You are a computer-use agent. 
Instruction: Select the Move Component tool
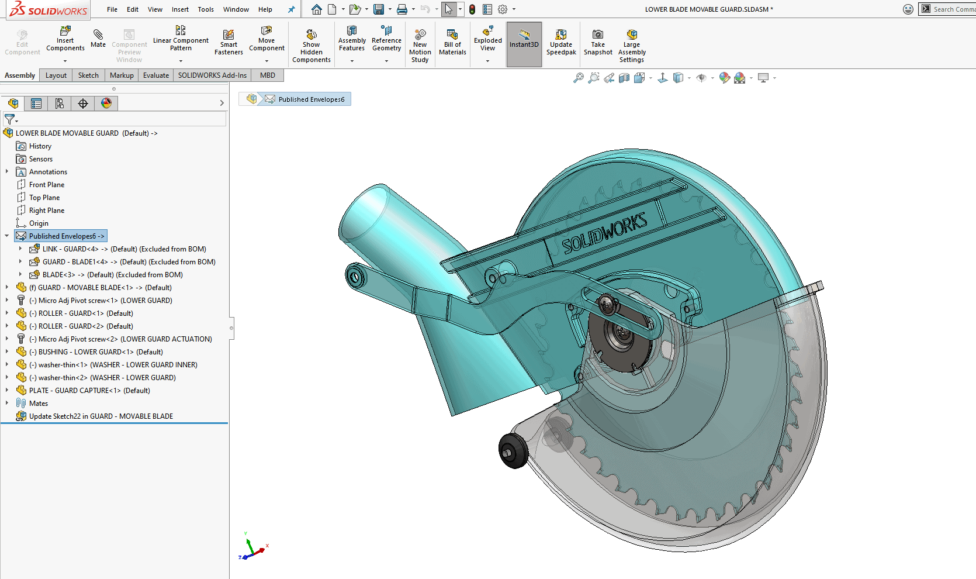(x=267, y=39)
